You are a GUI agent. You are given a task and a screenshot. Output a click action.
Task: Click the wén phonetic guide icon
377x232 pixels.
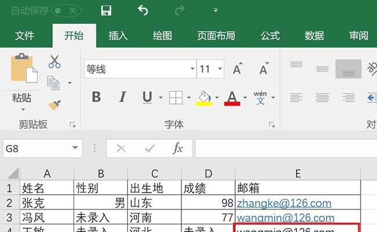pos(260,97)
